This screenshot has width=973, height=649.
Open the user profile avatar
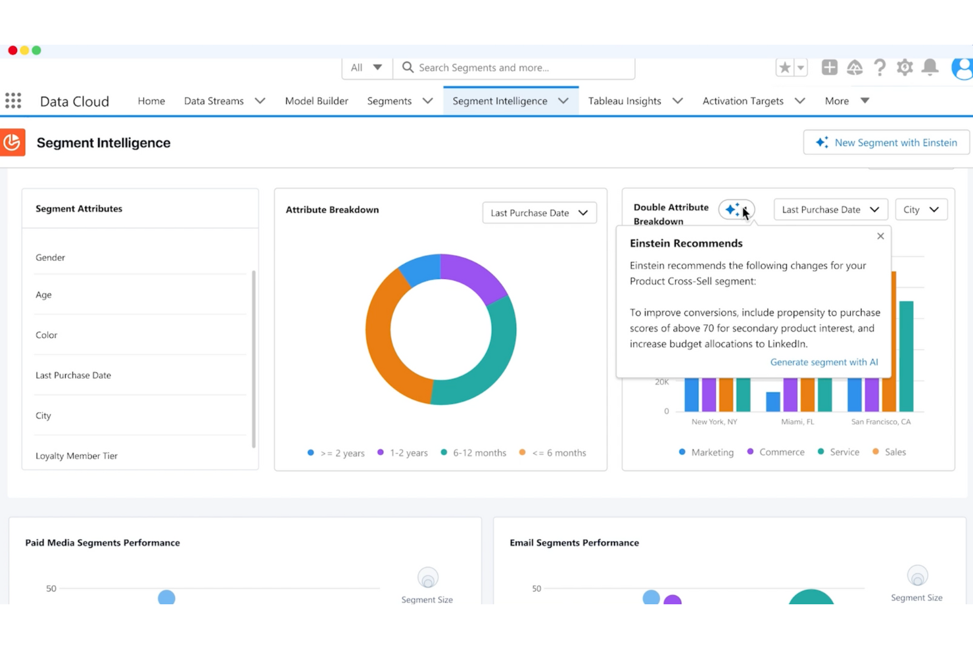[x=962, y=68]
